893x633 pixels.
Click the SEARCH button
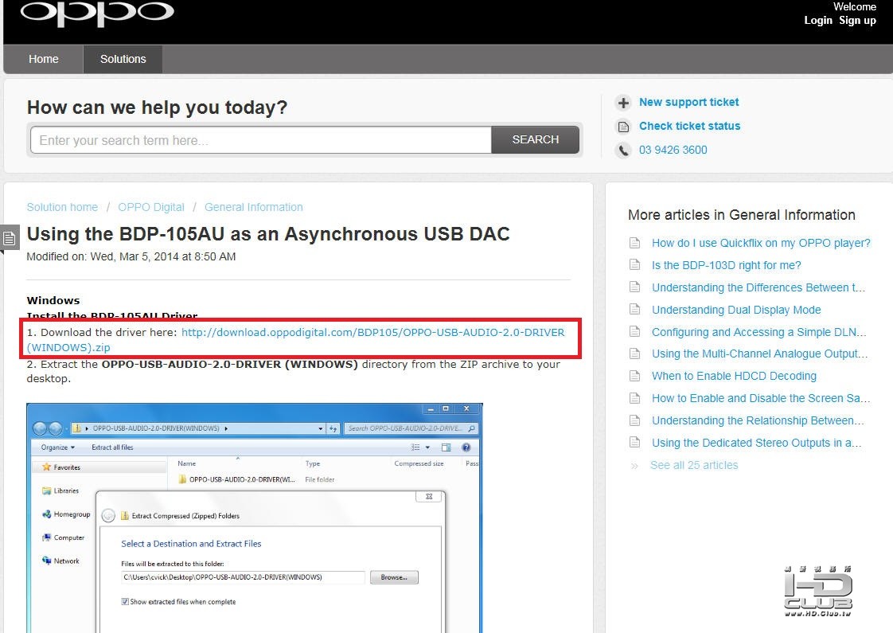[x=536, y=139]
